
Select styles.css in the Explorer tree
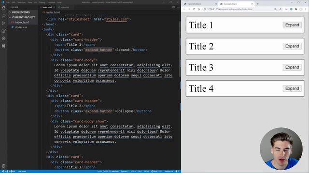point(21,27)
